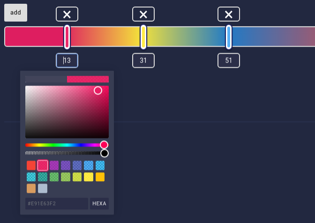Viewport: 315px width, 223px height.
Task: Select the yellow gradient stop handle
Action: click(143, 37)
